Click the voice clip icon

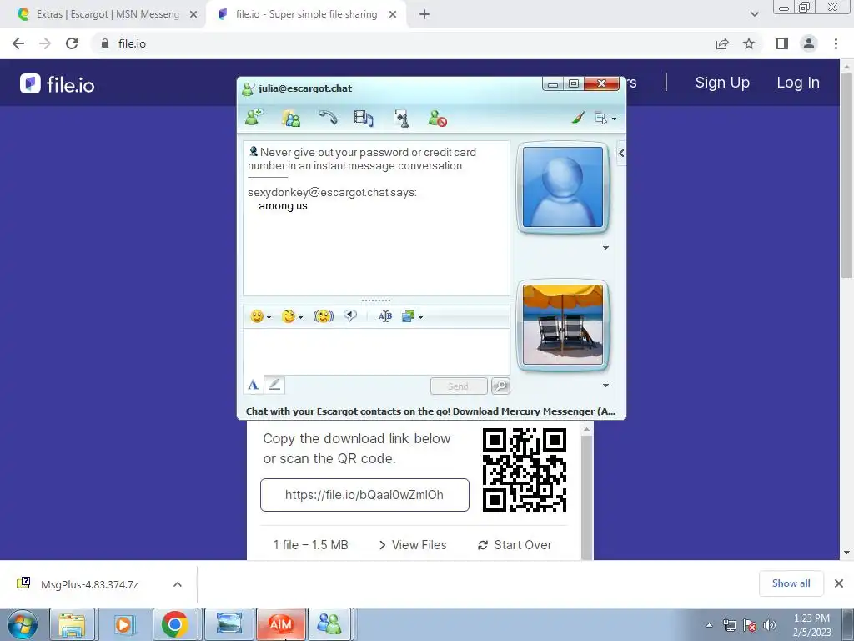pyautogui.click(x=350, y=315)
